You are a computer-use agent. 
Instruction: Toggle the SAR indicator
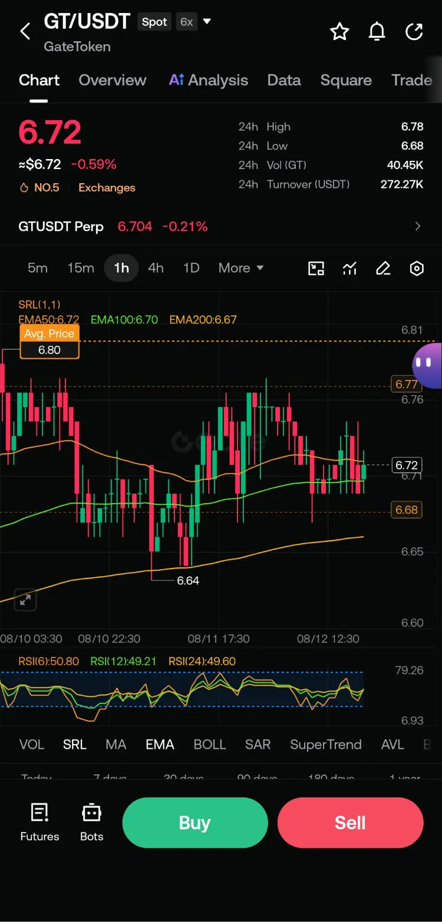coord(258,745)
